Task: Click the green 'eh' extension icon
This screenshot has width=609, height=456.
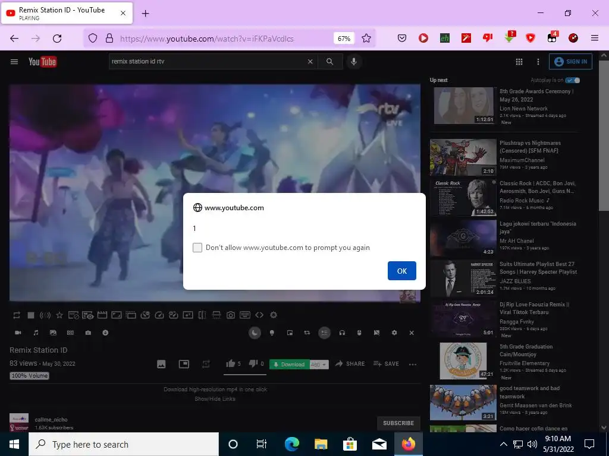Action: 445,38
